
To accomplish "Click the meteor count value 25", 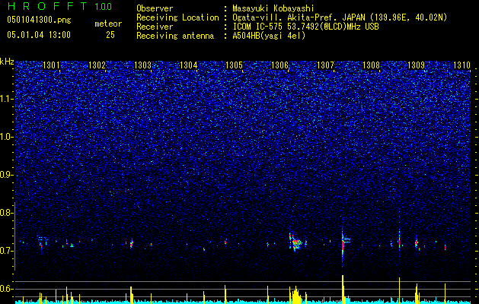I will tap(110, 35).
